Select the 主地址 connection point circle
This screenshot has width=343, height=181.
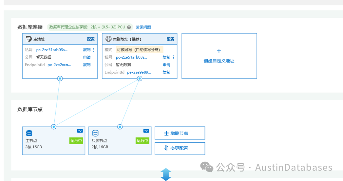pyautogui.click(x=60, y=79)
